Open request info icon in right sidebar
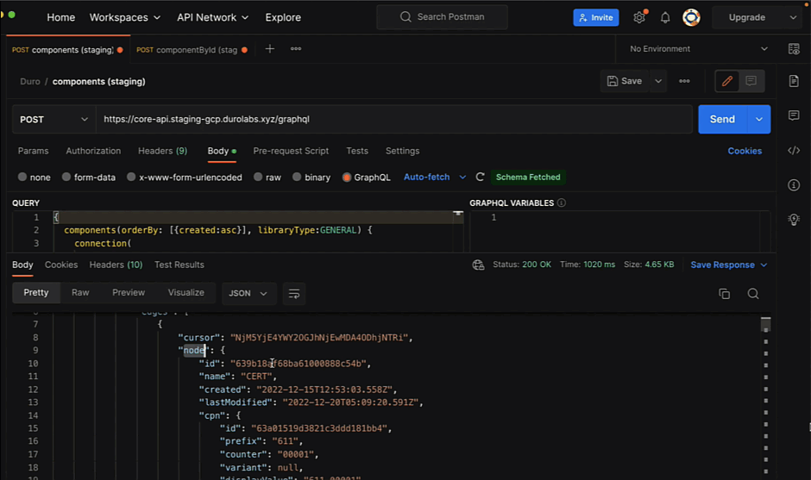The height and width of the screenshot is (480, 811). [x=794, y=185]
